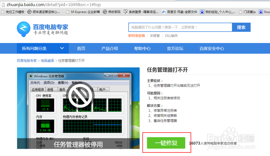Go to the 首页 nav tab
Image resolution: width=270 pixels, height=156 pixels.
(x=81, y=48)
